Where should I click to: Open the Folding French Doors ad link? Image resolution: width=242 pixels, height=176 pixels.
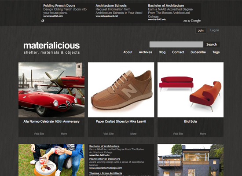coord(59,6)
